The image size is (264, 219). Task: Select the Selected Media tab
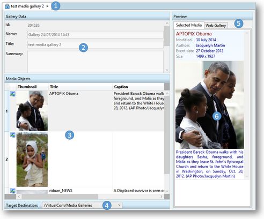(189, 25)
